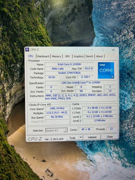Click the Level 2 cache value 4 x 1.25 MB
The image size is (135, 180).
click(100, 116)
